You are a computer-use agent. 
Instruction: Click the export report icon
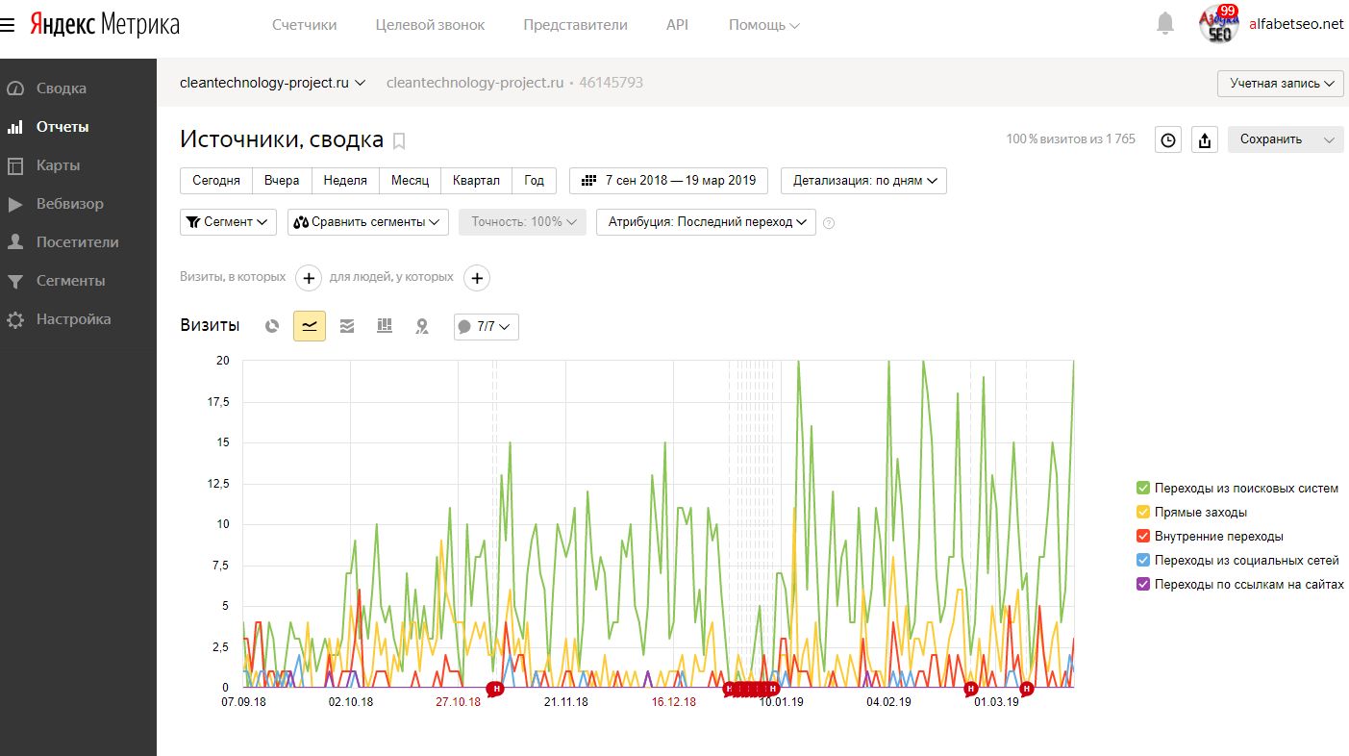pyautogui.click(x=1204, y=139)
